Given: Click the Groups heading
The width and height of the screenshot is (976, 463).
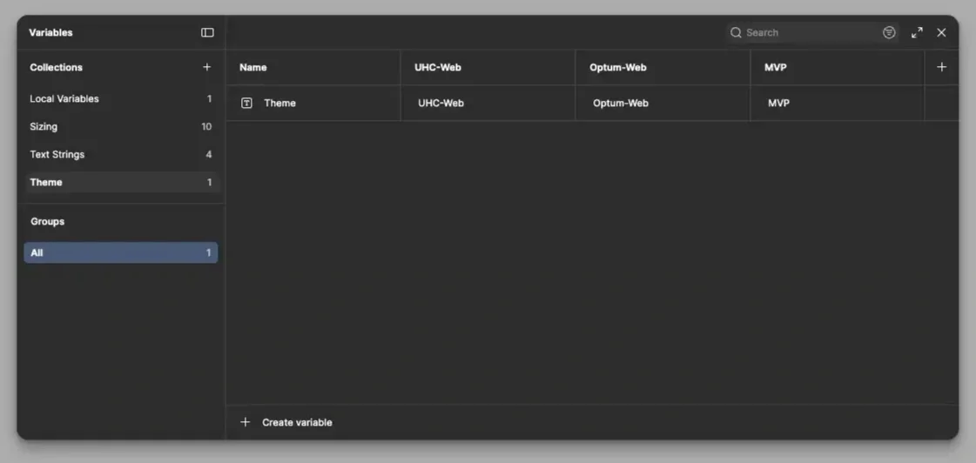Looking at the screenshot, I should click(47, 222).
